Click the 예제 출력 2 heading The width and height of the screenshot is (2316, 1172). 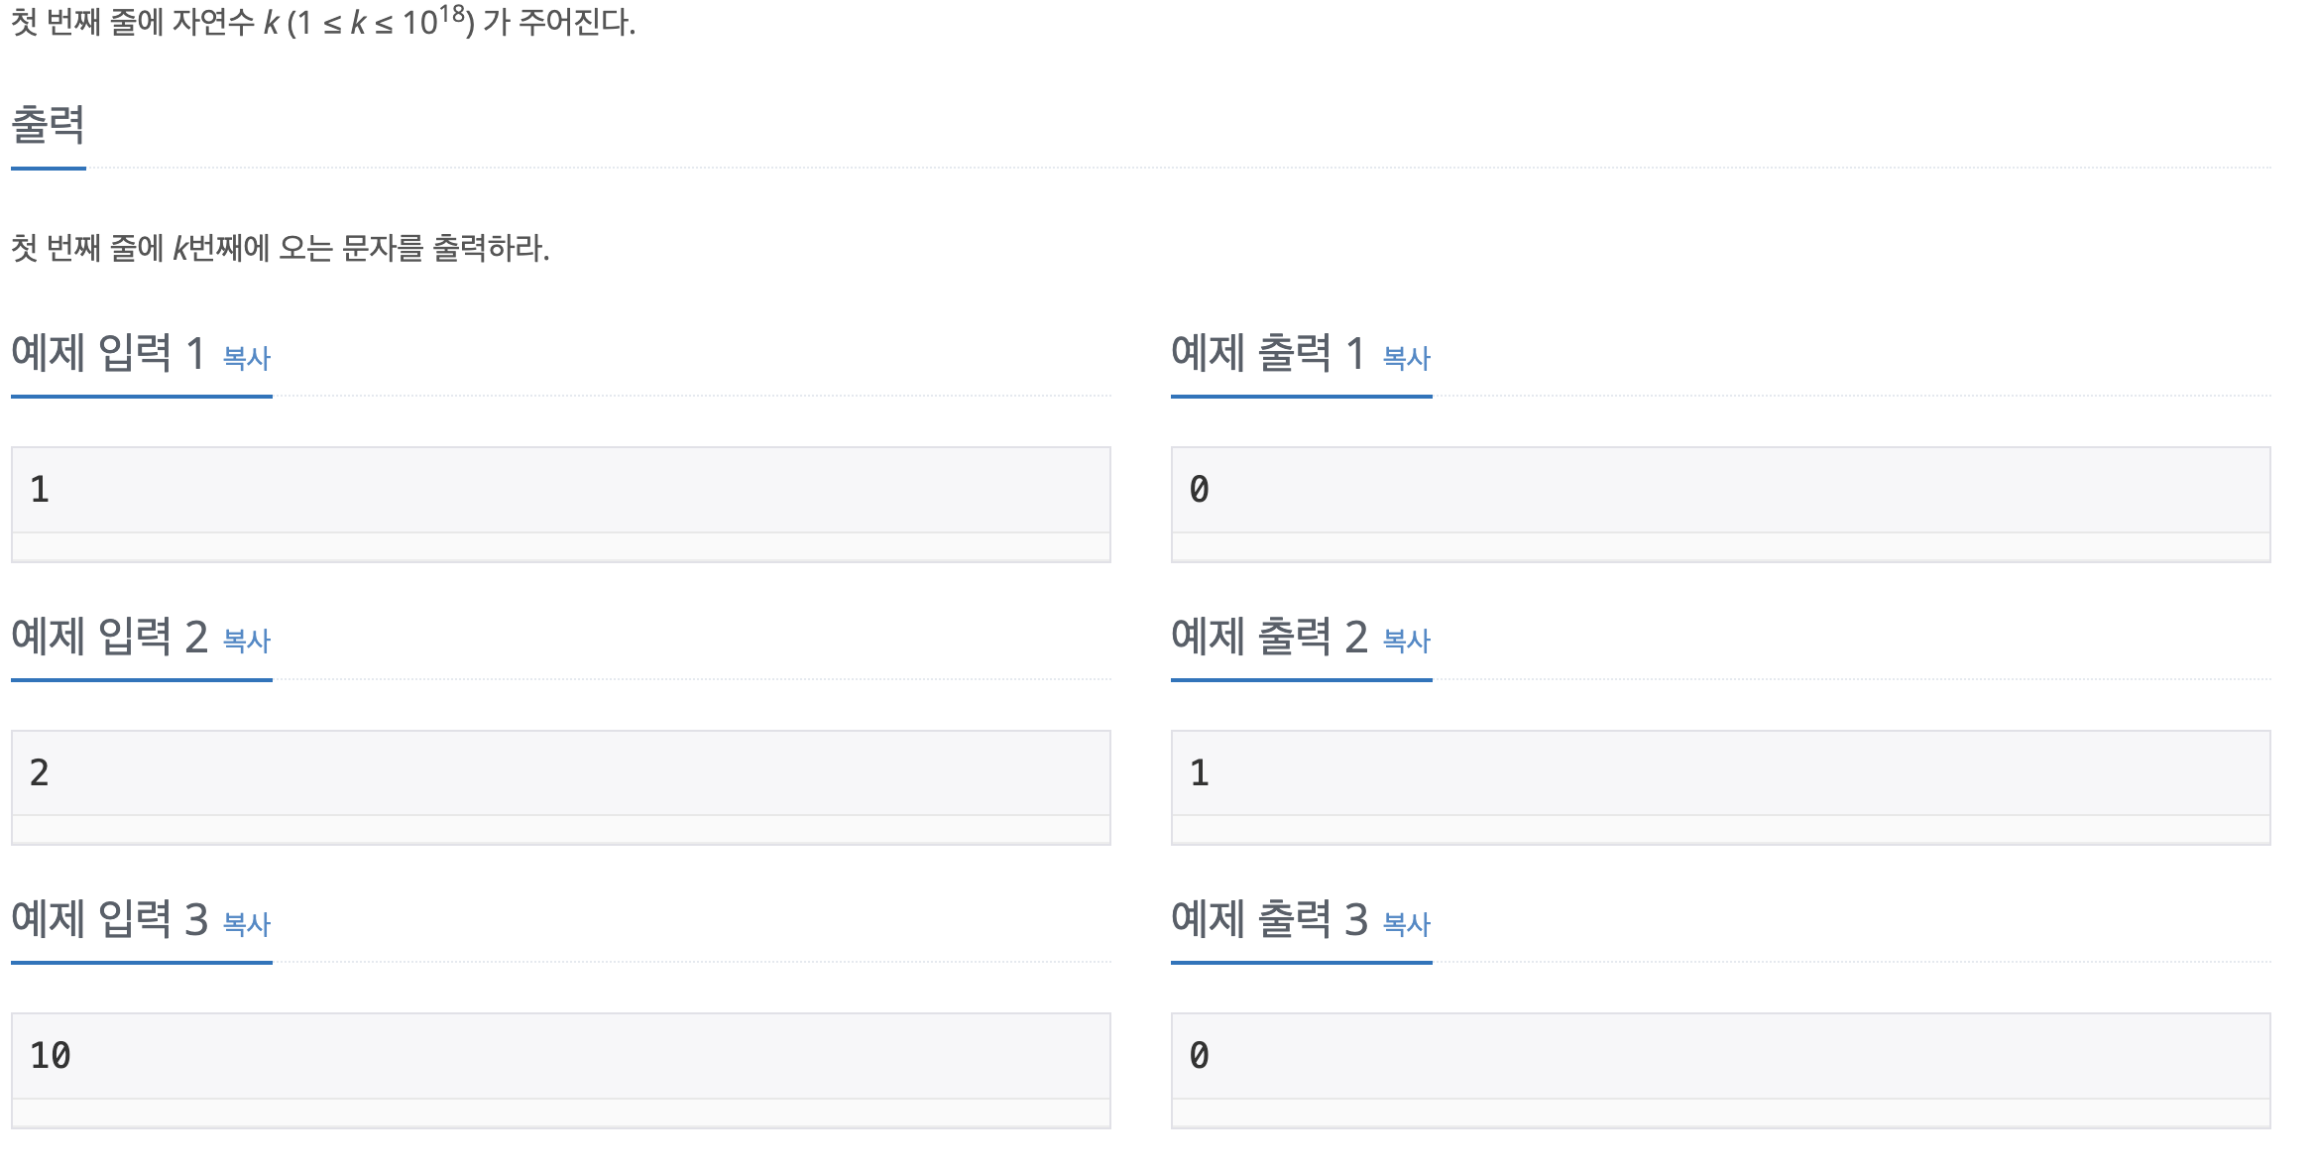pyautogui.click(x=1269, y=637)
